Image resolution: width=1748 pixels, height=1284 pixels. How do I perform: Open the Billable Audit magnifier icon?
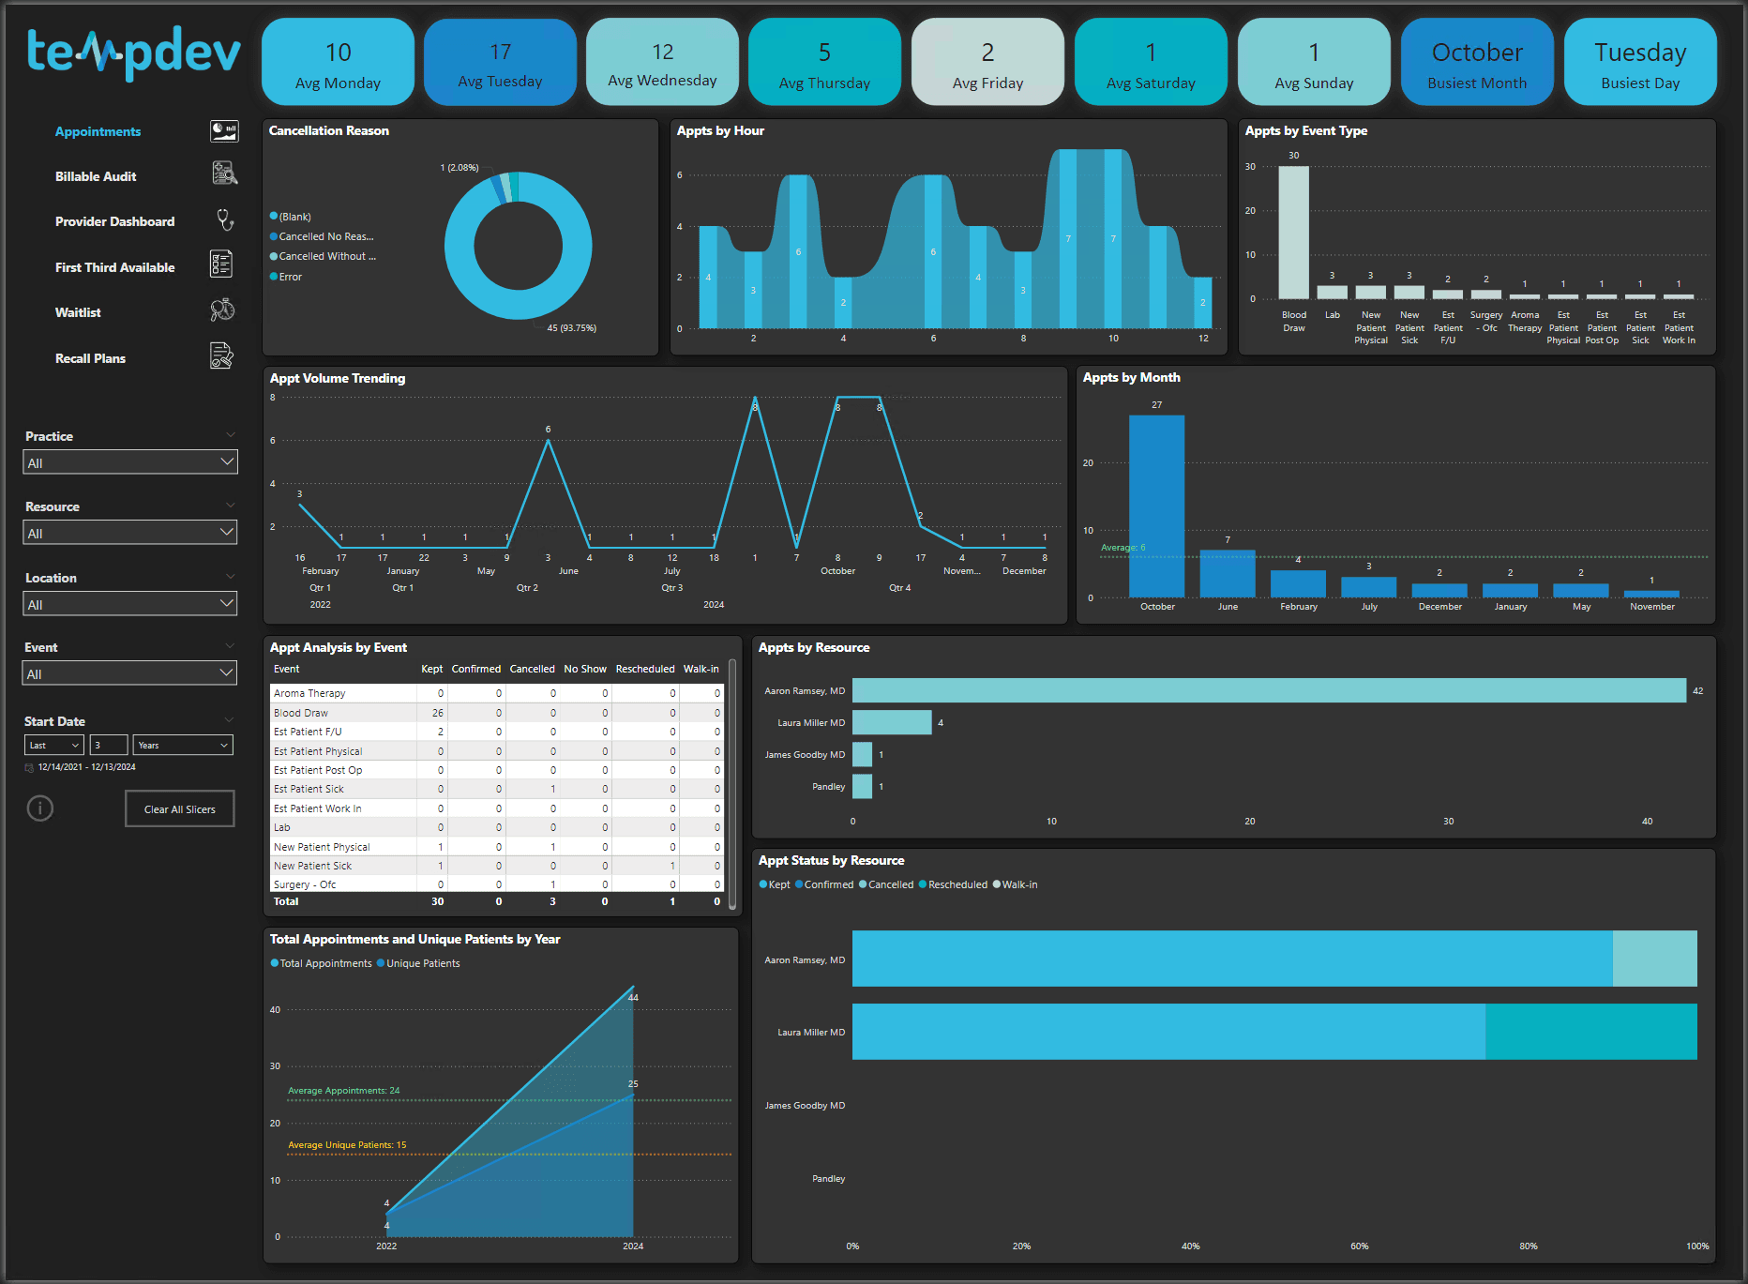(x=223, y=174)
